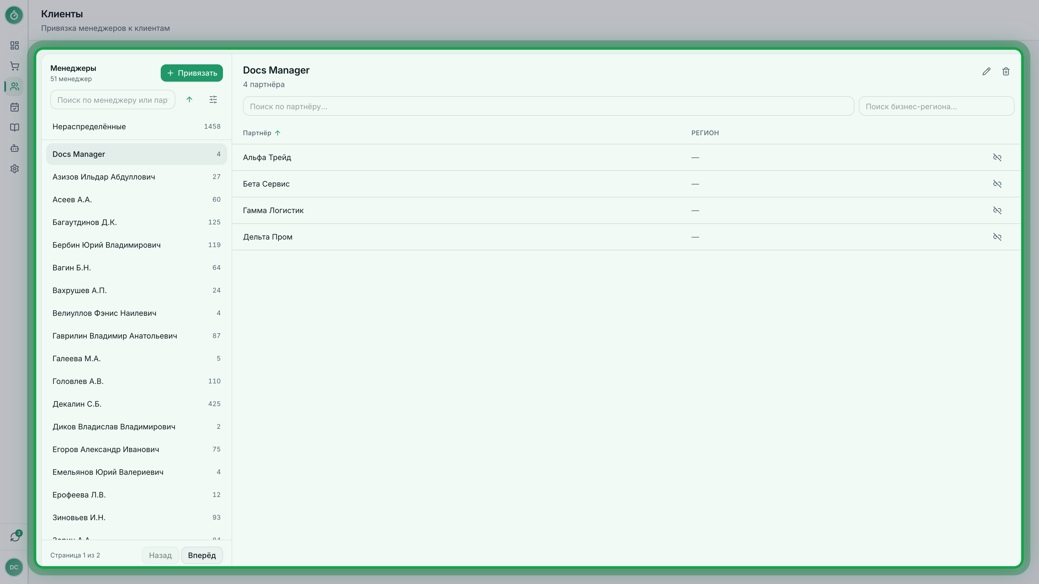1039x584 pixels.
Task: Unlink partner Альфа Трейд
Action: tap(997, 157)
